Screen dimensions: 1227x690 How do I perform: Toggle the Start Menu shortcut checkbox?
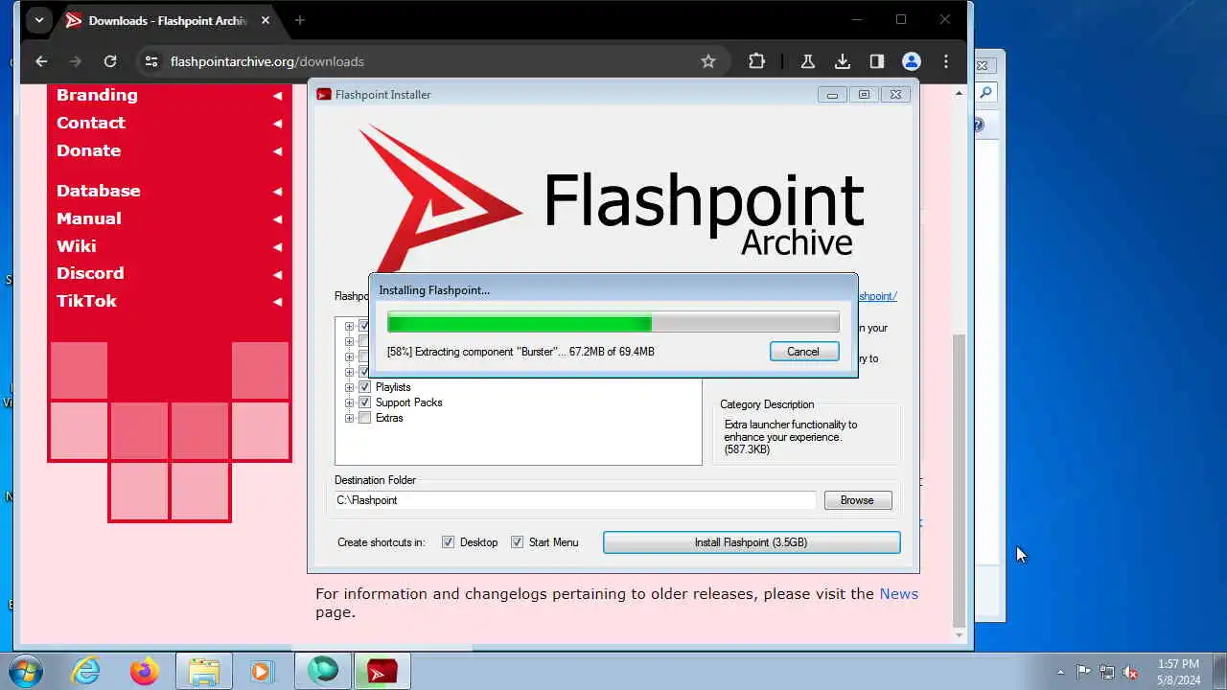pyautogui.click(x=517, y=542)
